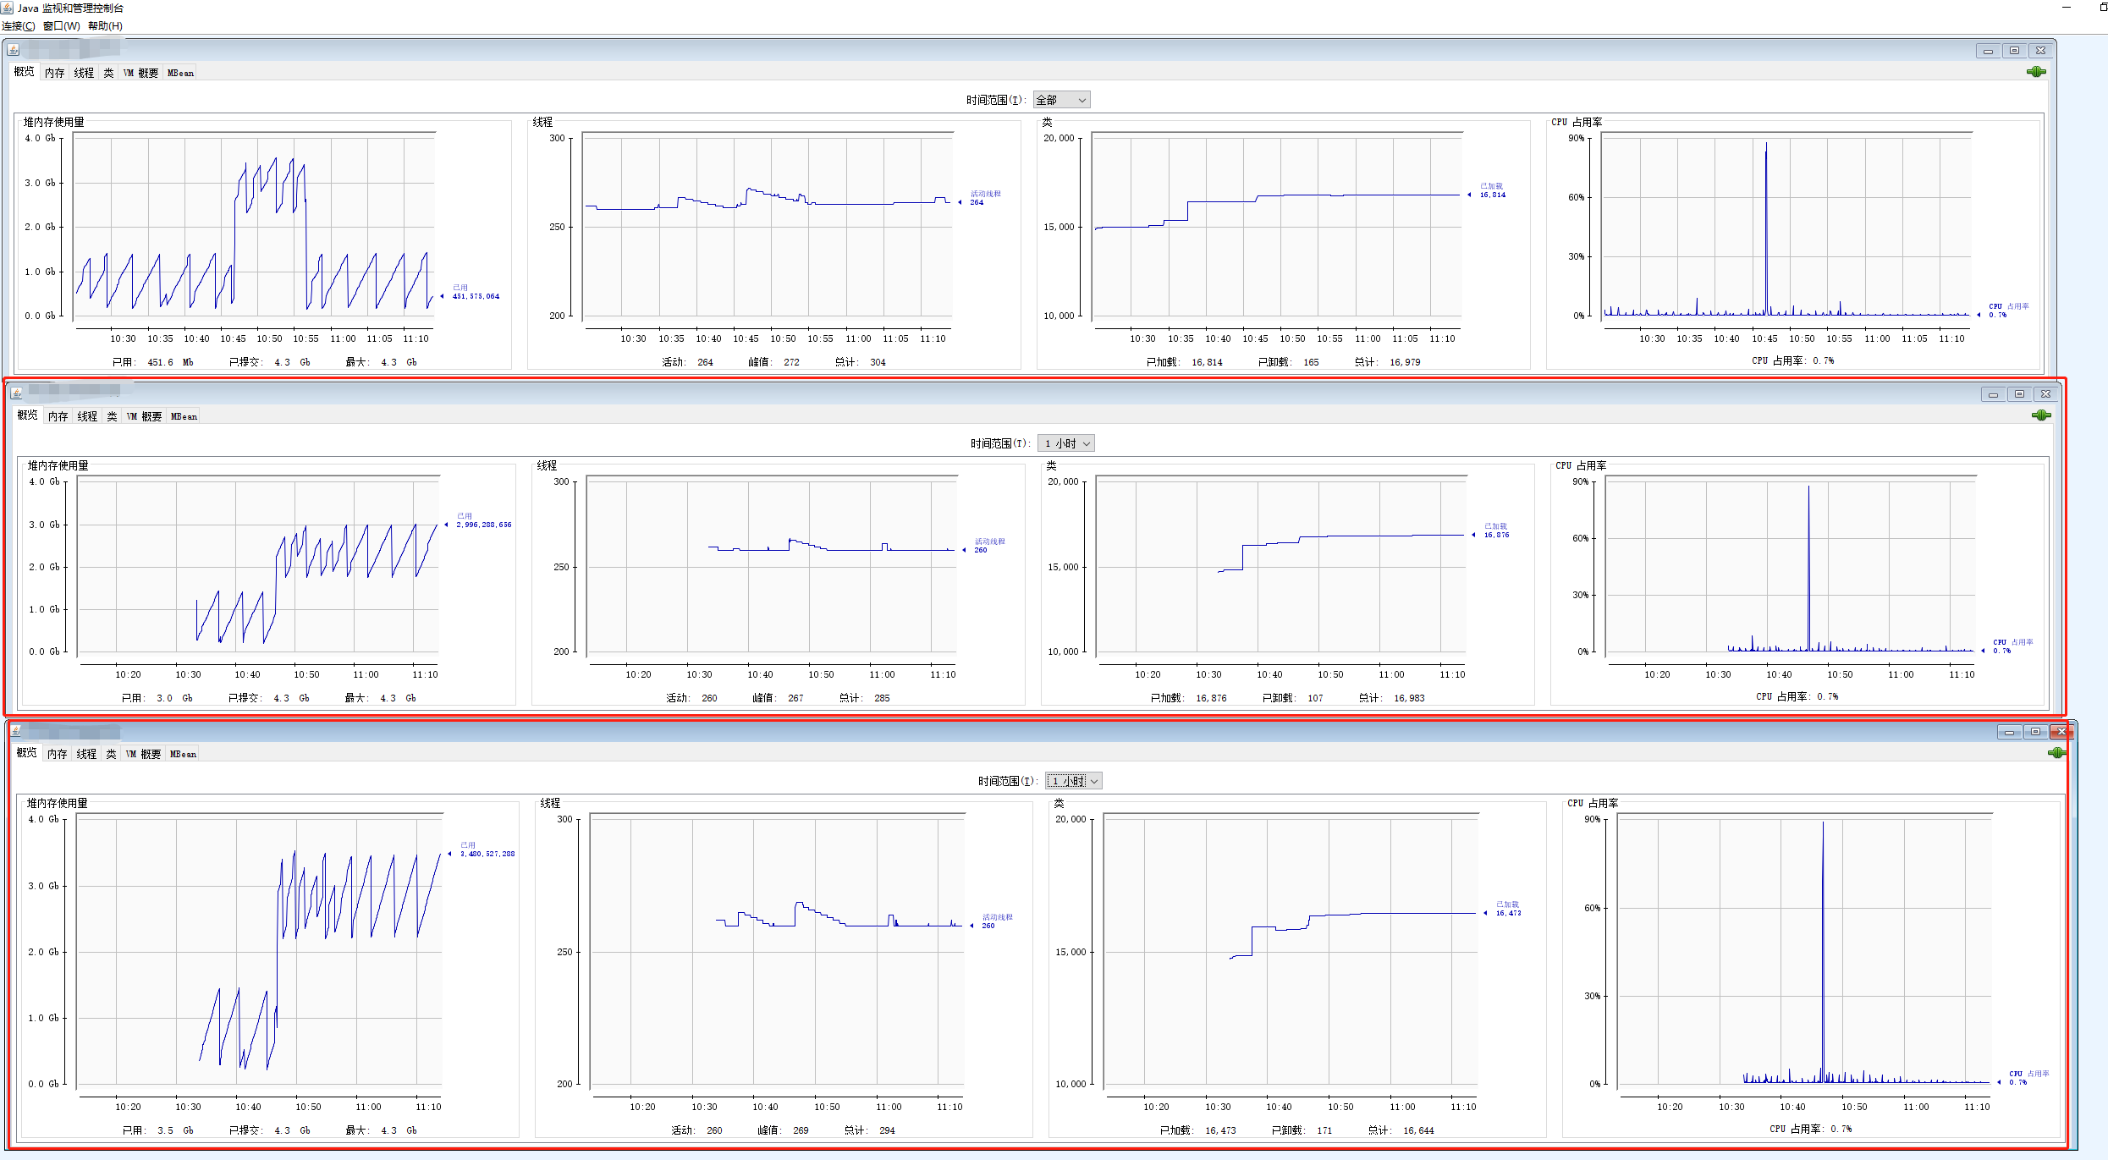Screen dimensions: 2108x1160
Task: Click green connection icon in second window
Action: click(2040, 415)
